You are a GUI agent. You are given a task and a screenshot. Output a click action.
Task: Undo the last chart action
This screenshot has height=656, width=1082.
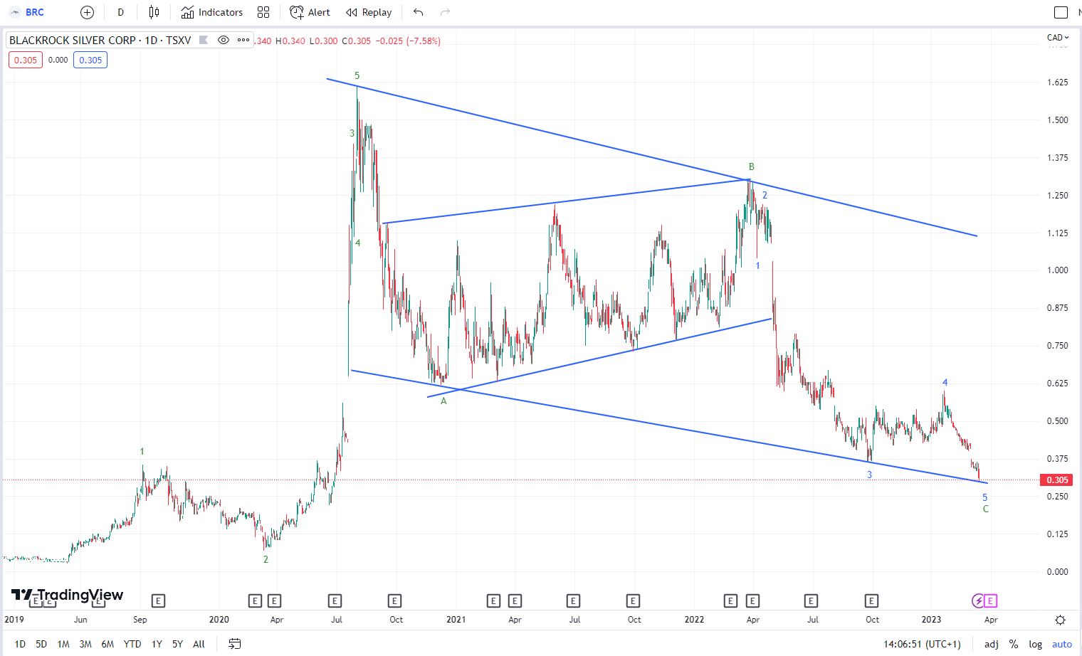[x=418, y=12]
